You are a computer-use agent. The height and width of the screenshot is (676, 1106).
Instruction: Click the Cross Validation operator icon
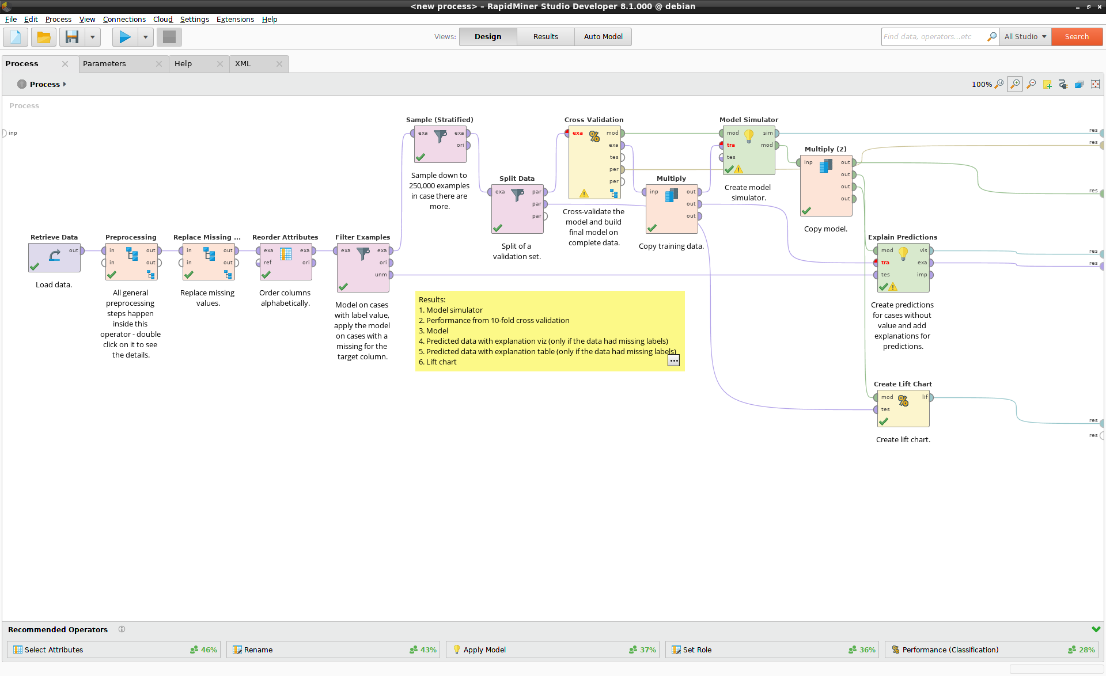coord(594,136)
